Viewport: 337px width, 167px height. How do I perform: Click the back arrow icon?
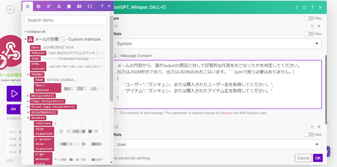(x=11, y=10)
